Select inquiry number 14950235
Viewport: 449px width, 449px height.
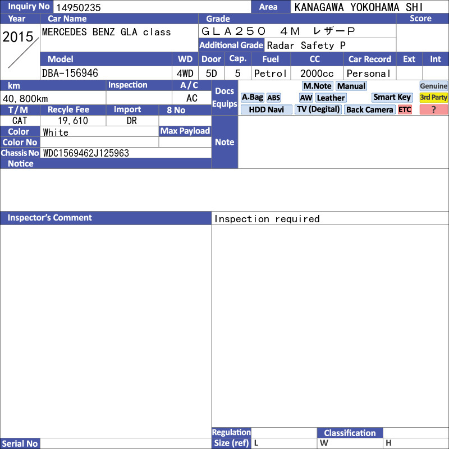[x=79, y=8]
